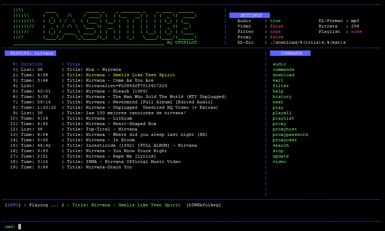Select the 'filter' command
This screenshot has height=231, width=385.
point(281,86)
